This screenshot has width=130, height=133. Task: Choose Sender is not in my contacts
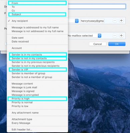click(37, 58)
